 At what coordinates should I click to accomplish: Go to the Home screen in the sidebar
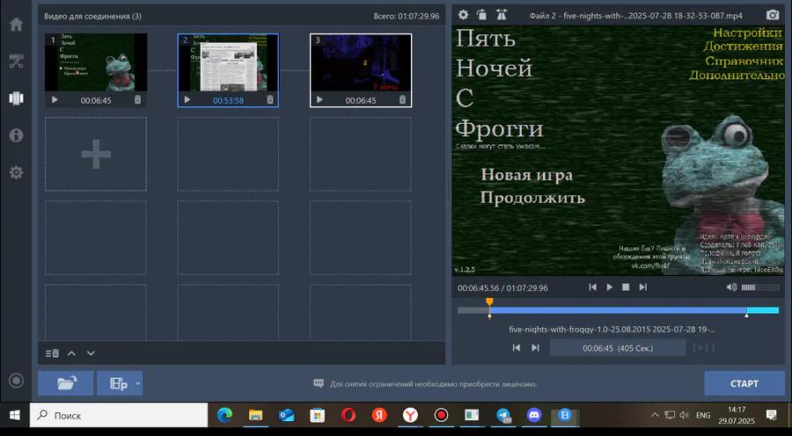(16, 25)
